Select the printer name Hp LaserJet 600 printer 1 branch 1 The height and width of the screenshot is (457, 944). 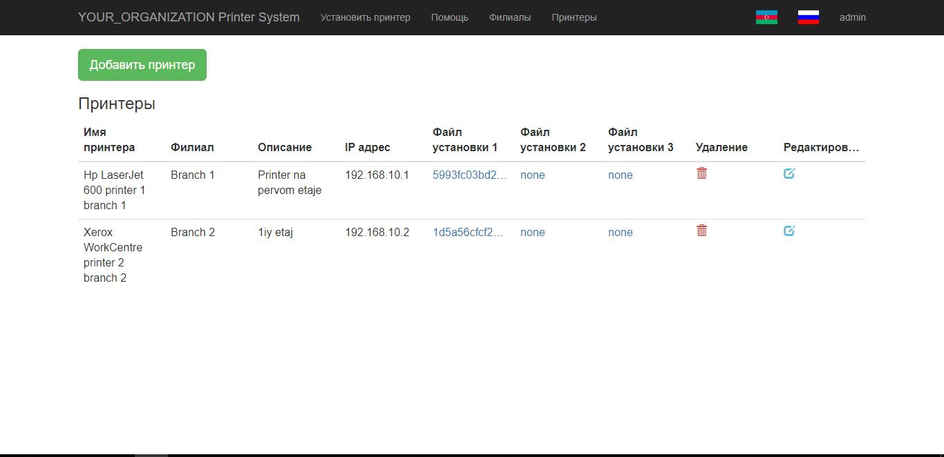tap(115, 190)
